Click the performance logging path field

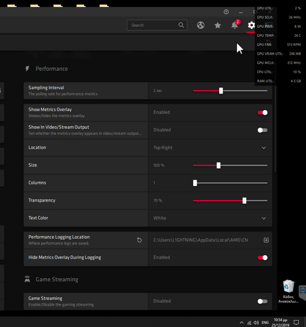(x=201, y=240)
